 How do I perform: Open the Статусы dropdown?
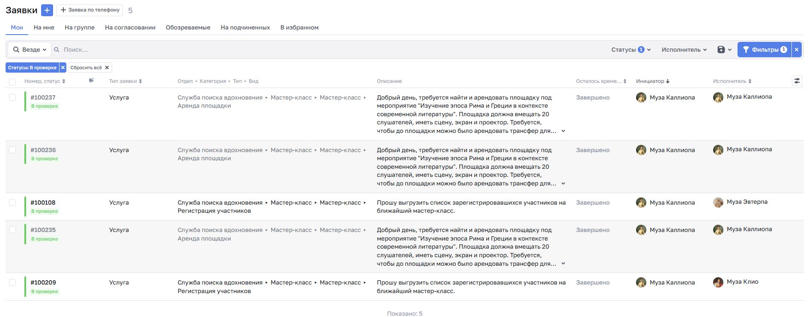(x=631, y=50)
